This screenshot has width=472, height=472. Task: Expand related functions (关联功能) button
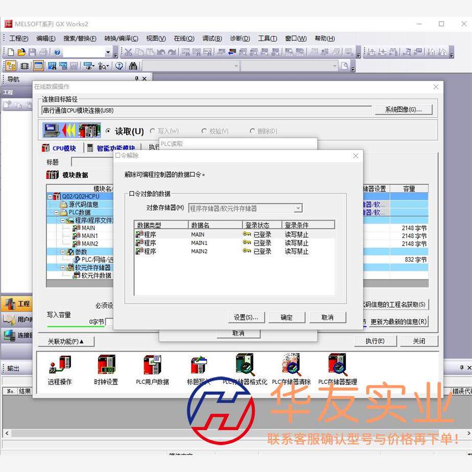[x=66, y=341]
